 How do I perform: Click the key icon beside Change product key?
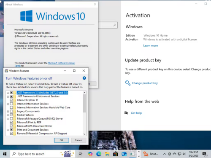click(128, 83)
